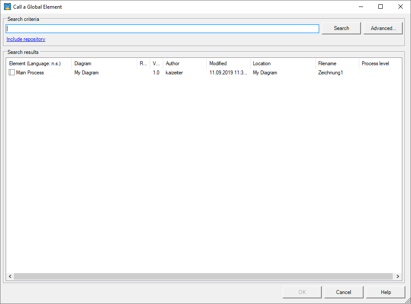Sort by Element column header
This screenshot has width=411, height=304.
pyautogui.click(x=38, y=63)
